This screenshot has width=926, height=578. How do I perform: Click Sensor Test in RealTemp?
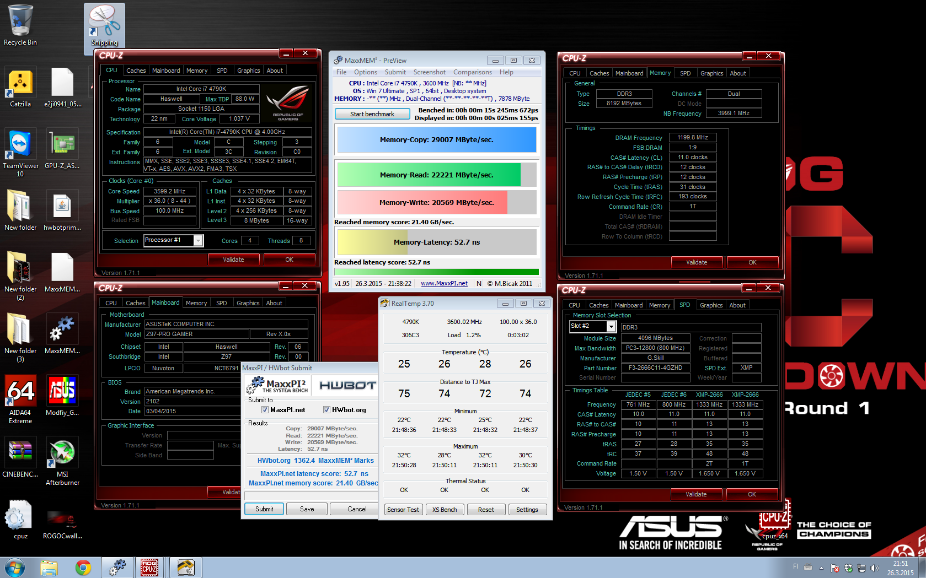click(x=403, y=510)
